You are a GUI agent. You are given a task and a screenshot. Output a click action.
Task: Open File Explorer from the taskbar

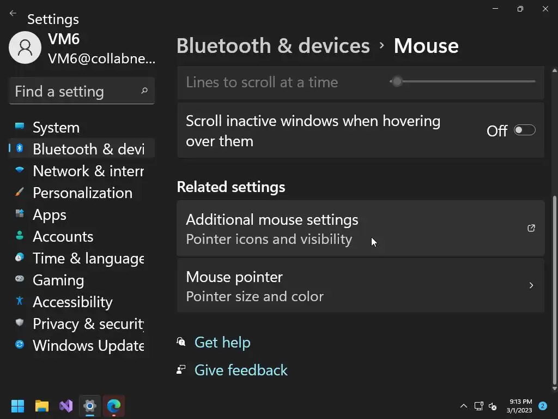pyautogui.click(x=42, y=406)
